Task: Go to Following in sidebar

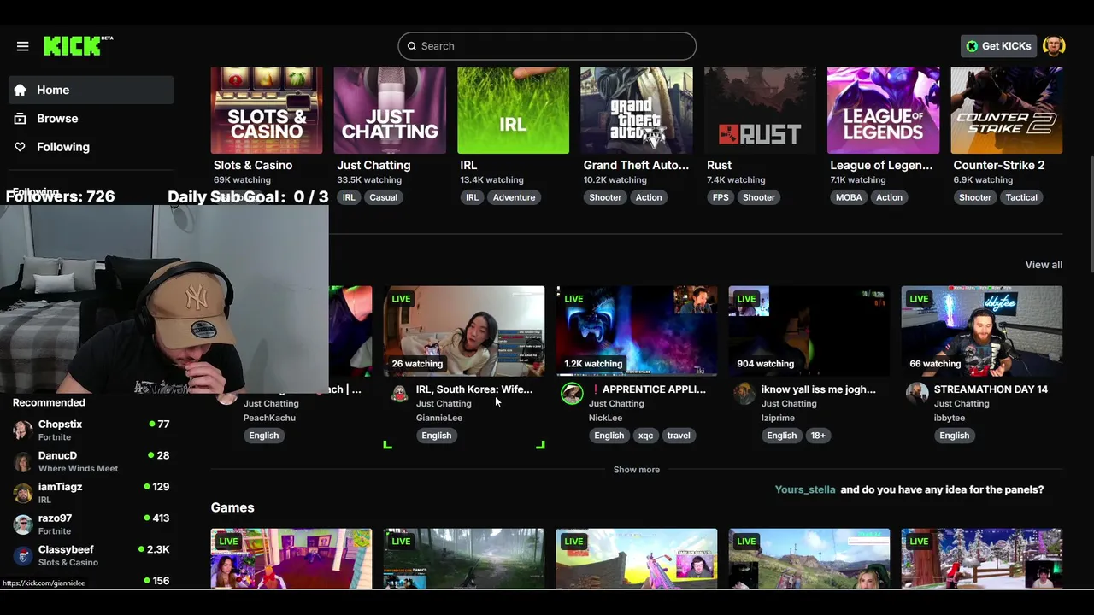Action: (91, 147)
